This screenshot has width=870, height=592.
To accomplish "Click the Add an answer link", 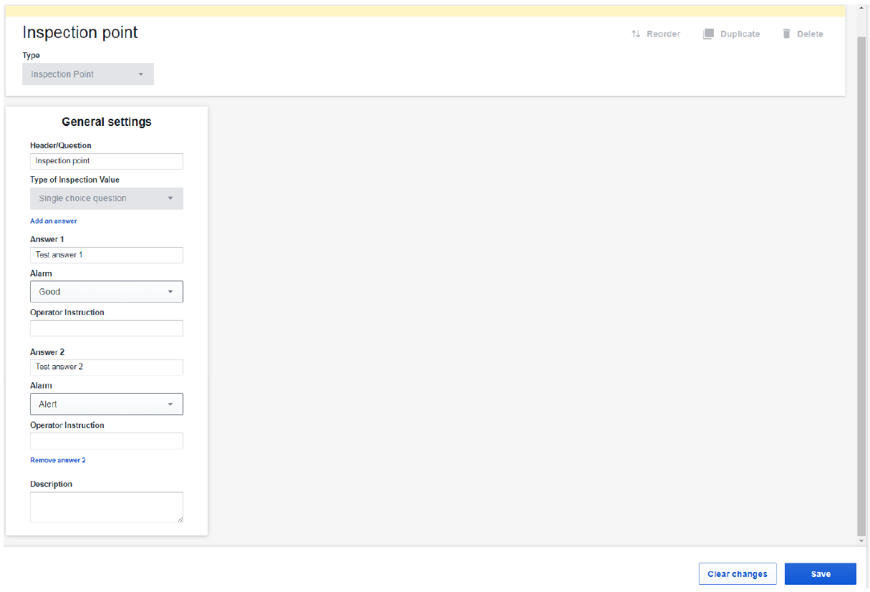I will [54, 221].
